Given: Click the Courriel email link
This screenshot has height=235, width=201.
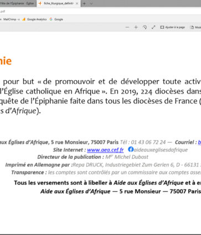Looking at the screenshot, I should click(199, 142).
